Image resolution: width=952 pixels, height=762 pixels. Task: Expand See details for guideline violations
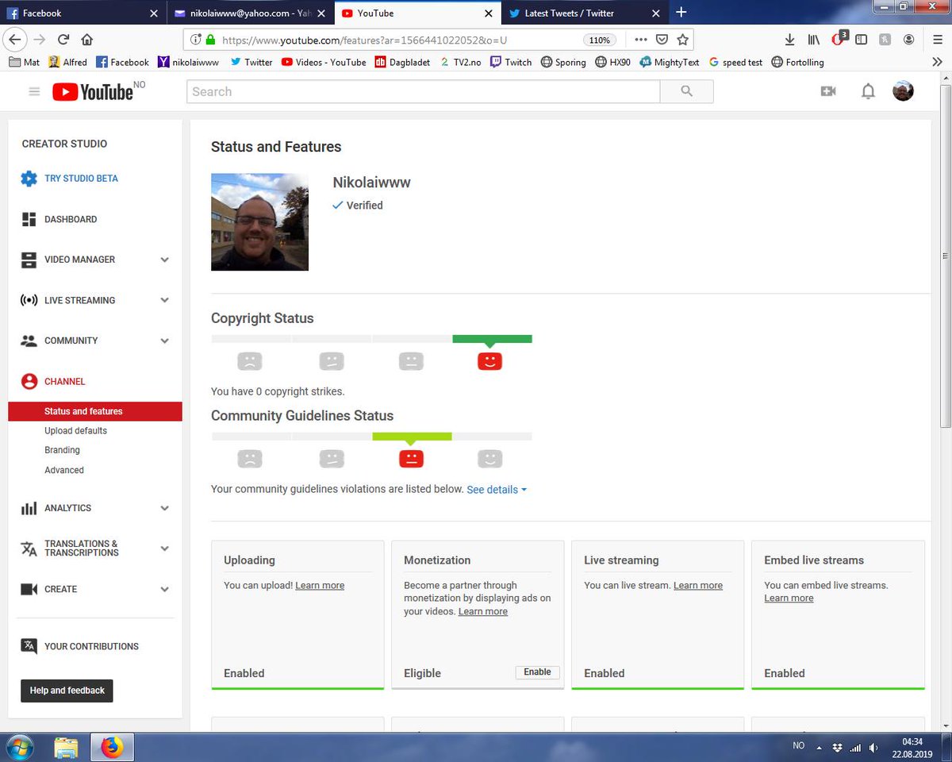coord(497,490)
